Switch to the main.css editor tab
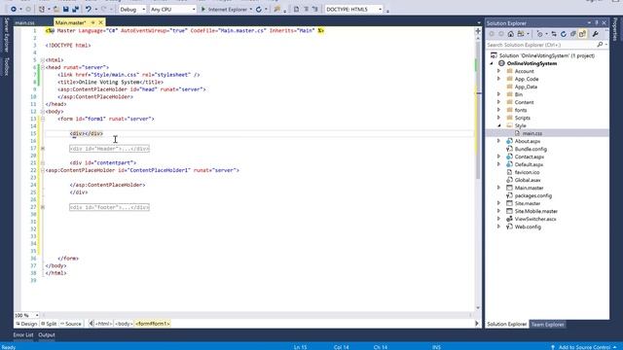This screenshot has height=350, width=623. (x=25, y=23)
